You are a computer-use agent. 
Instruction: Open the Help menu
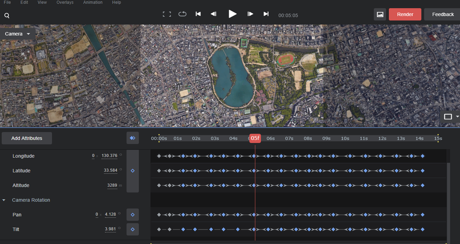[x=116, y=2]
